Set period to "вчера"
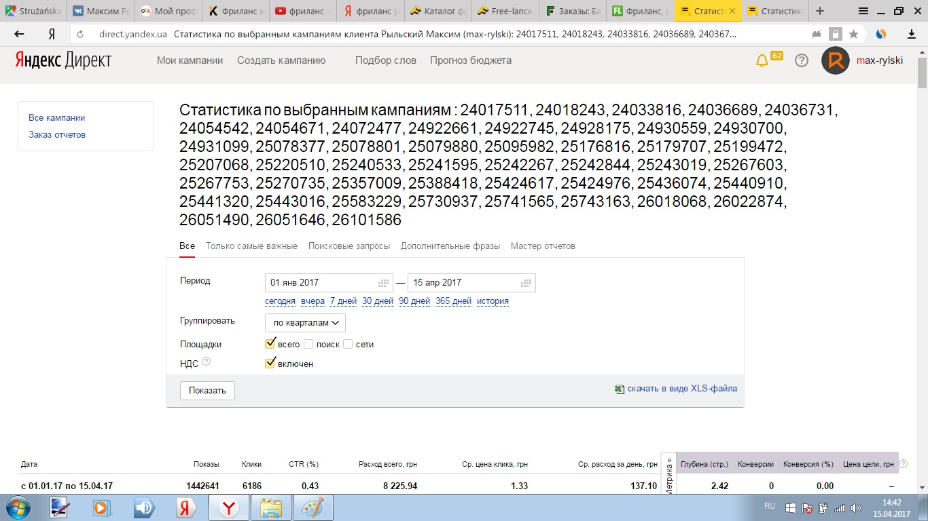 (313, 301)
